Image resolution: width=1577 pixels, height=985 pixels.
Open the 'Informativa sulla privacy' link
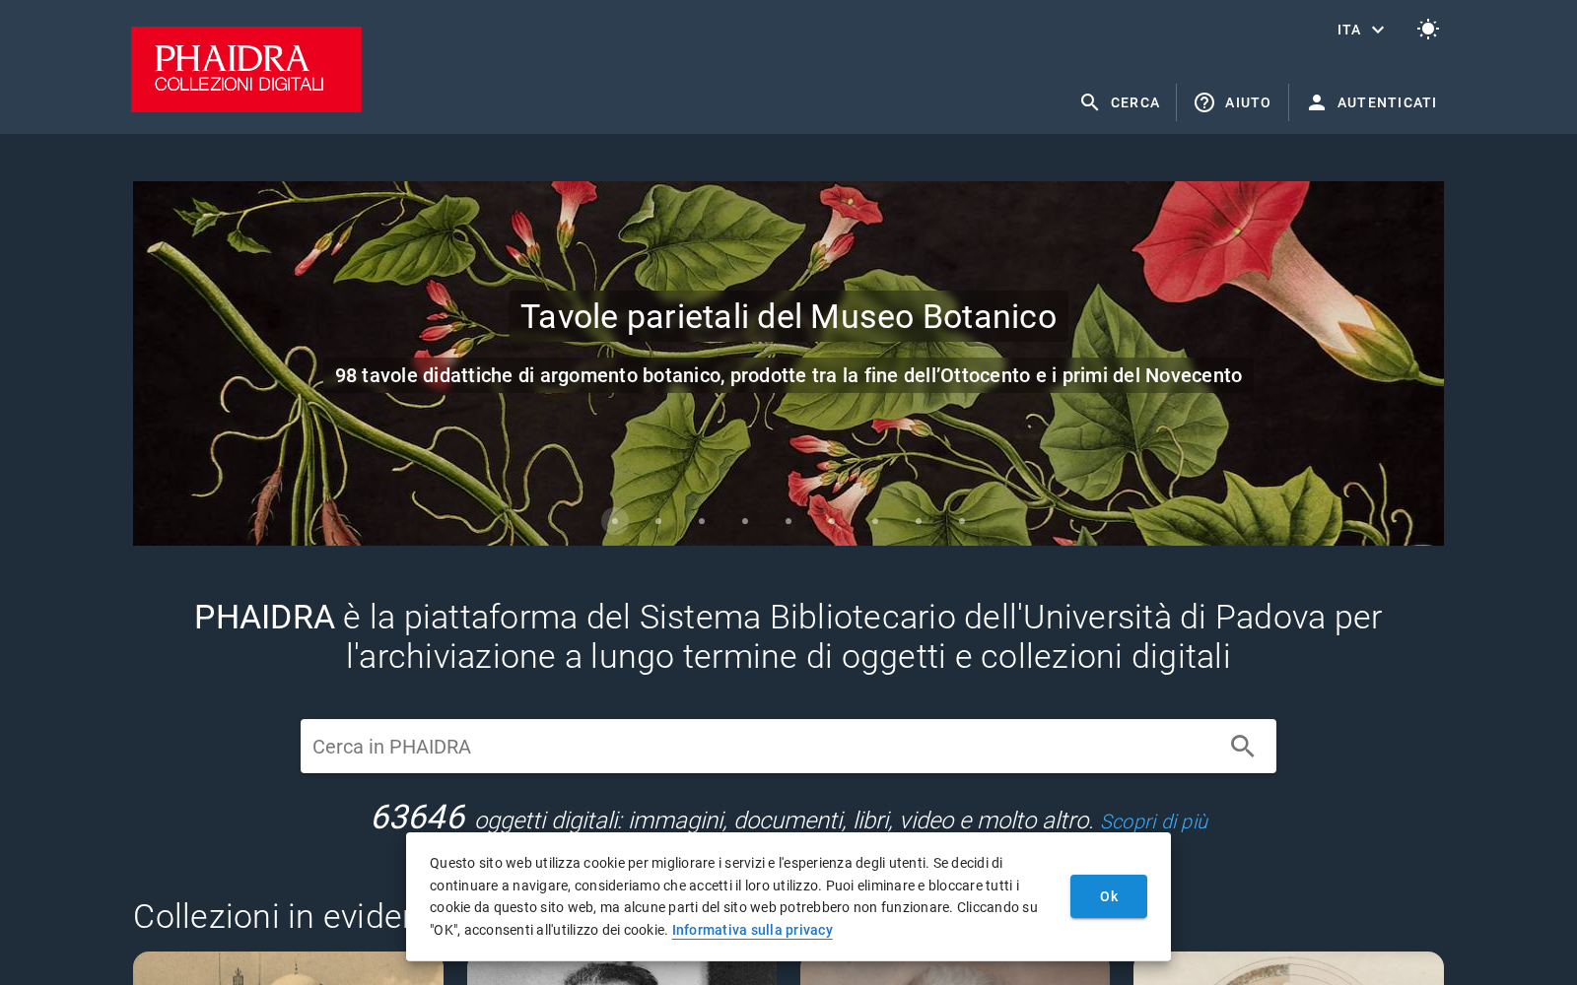click(752, 930)
